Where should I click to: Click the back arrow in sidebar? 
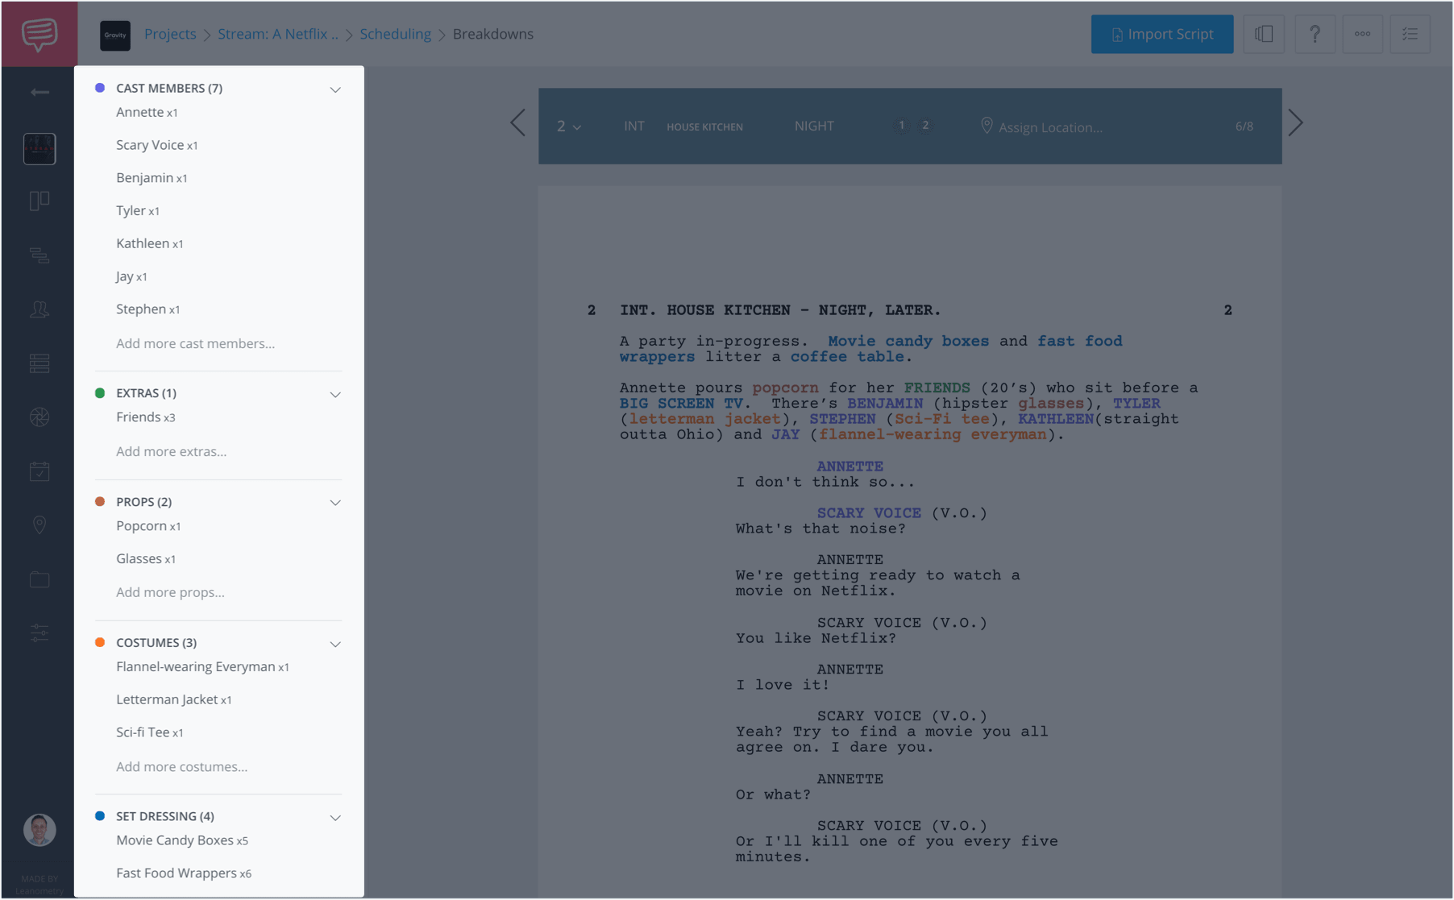(x=39, y=93)
